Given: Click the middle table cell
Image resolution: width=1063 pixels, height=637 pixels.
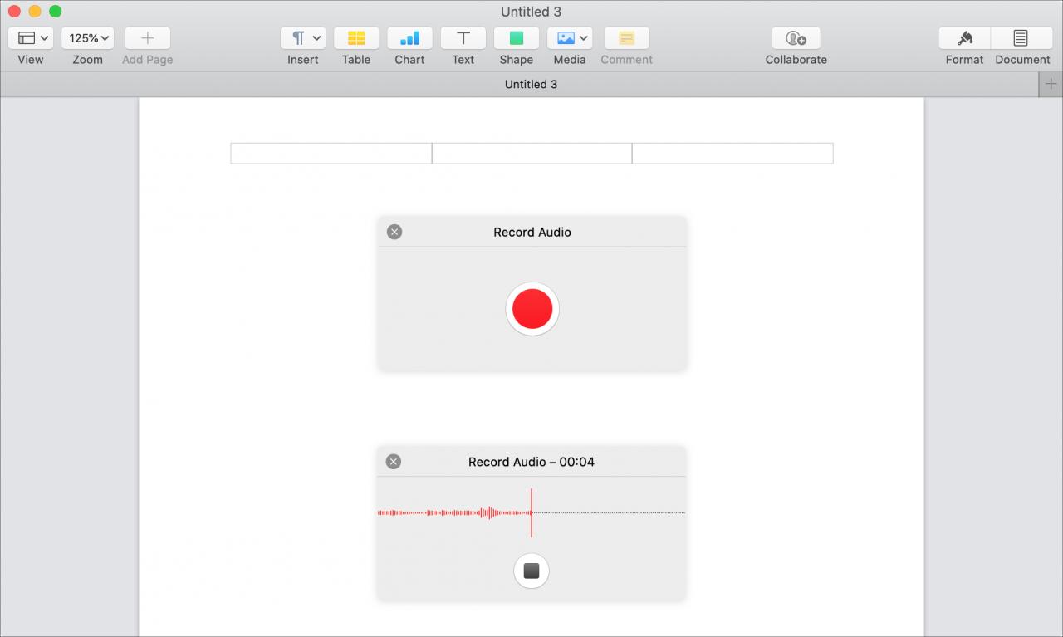Looking at the screenshot, I should coord(531,154).
